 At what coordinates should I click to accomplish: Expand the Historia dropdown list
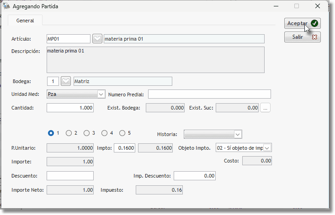click(213, 134)
